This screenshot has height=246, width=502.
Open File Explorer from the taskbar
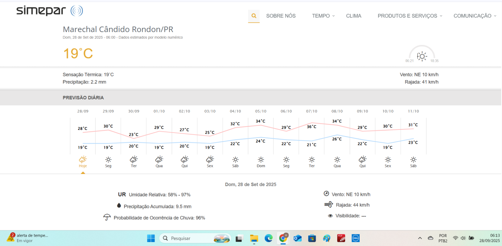click(x=254, y=238)
